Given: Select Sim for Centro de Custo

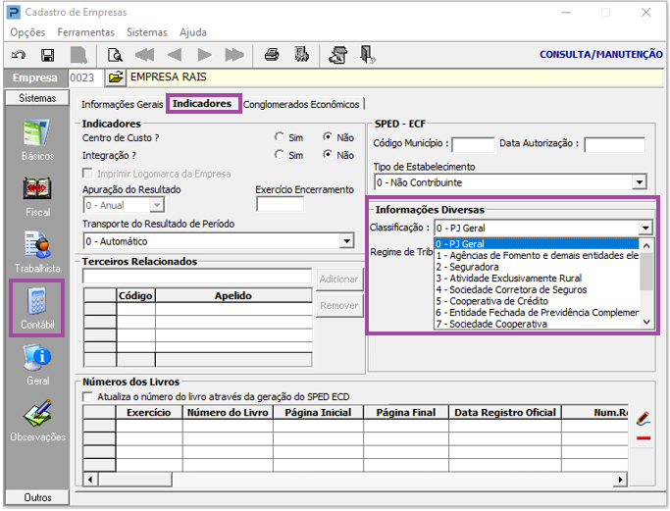Looking at the screenshot, I should pyautogui.click(x=280, y=137).
